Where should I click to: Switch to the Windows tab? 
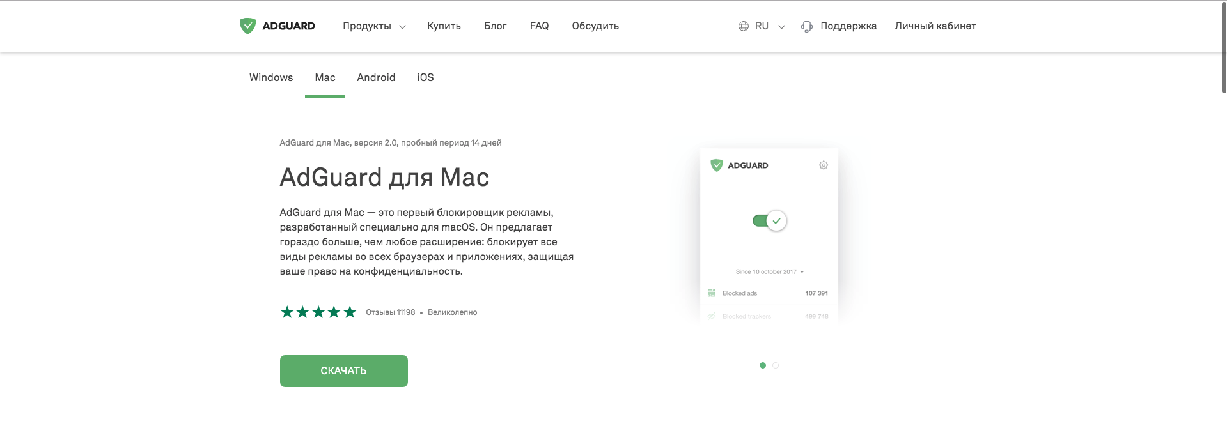pyautogui.click(x=271, y=77)
